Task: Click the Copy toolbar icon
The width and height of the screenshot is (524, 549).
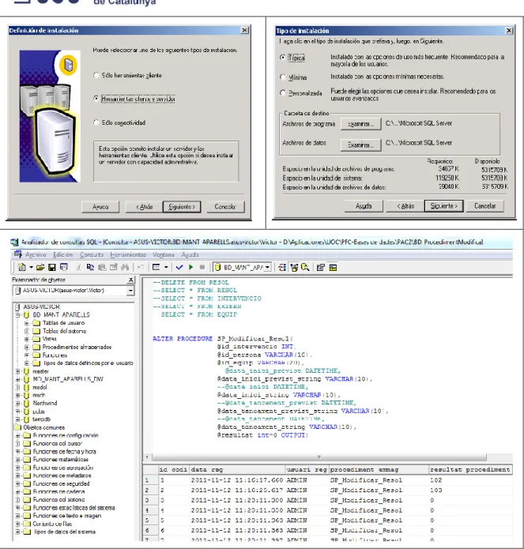Action: coord(90,268)
